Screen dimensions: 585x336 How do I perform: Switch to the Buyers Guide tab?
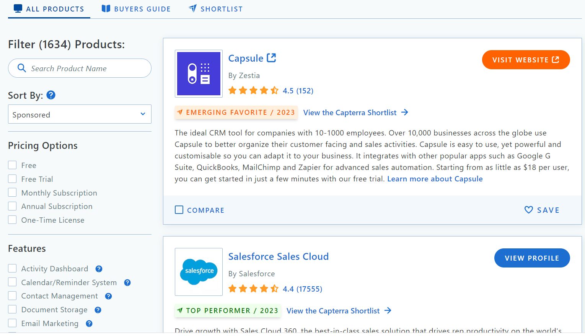136,9
